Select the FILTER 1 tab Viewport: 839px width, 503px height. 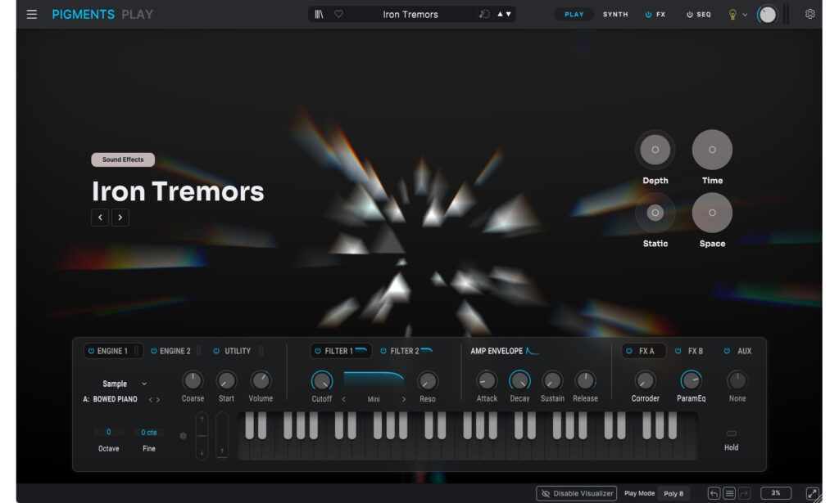point(341,351)
